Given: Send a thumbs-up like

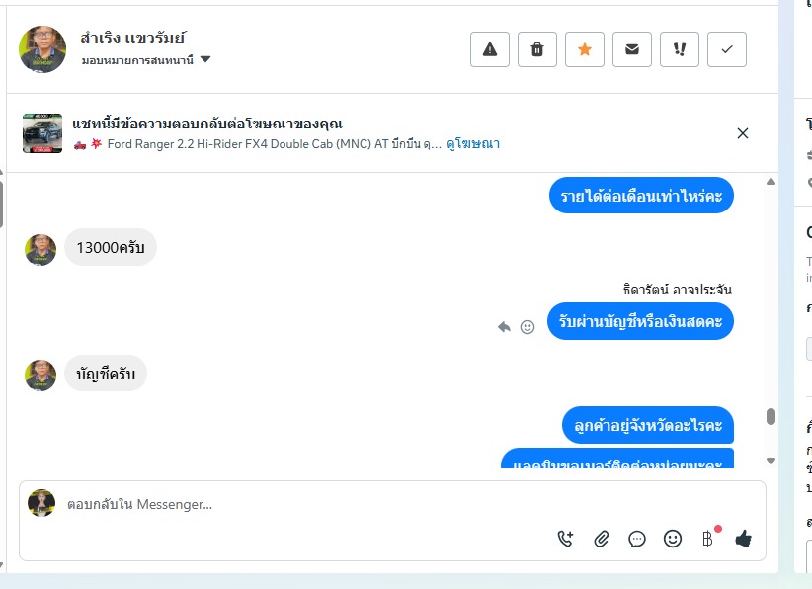Looking at the screenshot, I should [743, 539].
